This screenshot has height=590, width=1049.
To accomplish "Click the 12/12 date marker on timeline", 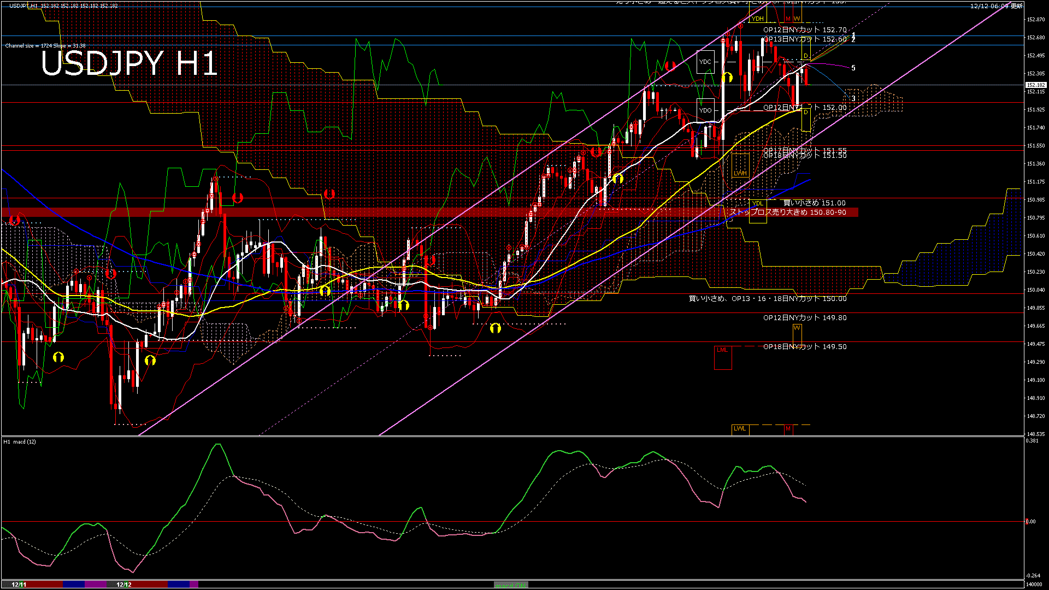I will click(x=124, y=585).
